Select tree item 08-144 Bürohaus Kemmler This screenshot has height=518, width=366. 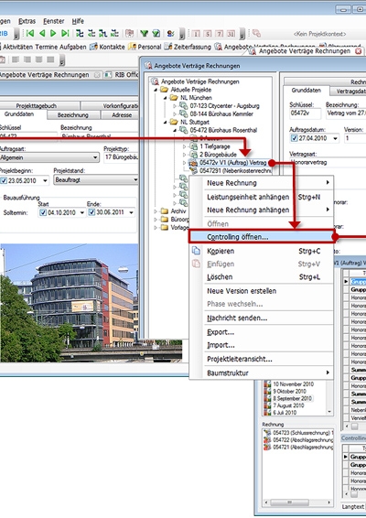click(221, 114)
